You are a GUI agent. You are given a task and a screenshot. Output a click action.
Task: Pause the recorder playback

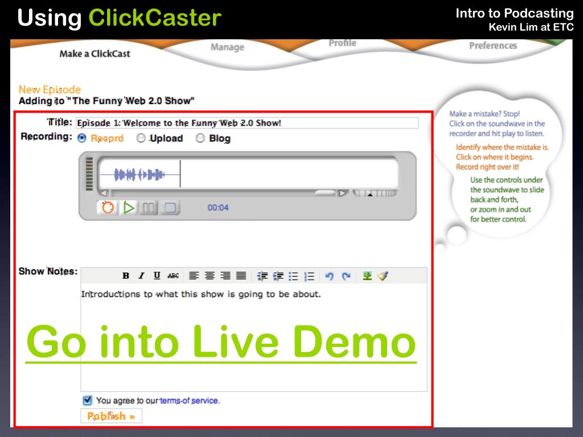pyautogui.click(x=149, y=208)
